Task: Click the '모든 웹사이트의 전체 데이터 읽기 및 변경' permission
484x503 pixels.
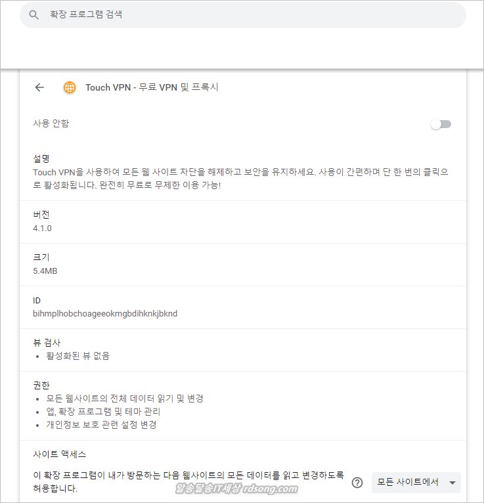Action: [x=125, y=399]
